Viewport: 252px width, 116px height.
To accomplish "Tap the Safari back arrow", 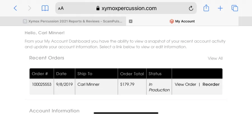I will tap(15, 8).
